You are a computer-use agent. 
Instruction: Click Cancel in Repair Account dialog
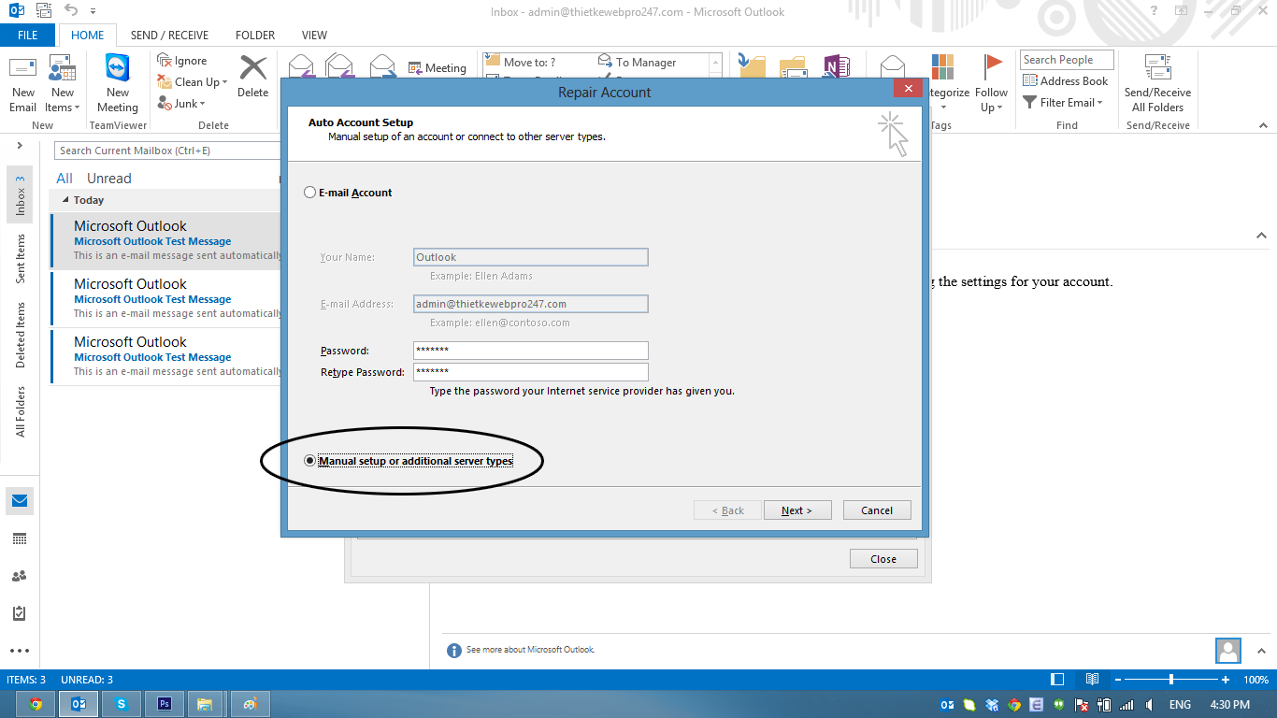pos(877,510)
